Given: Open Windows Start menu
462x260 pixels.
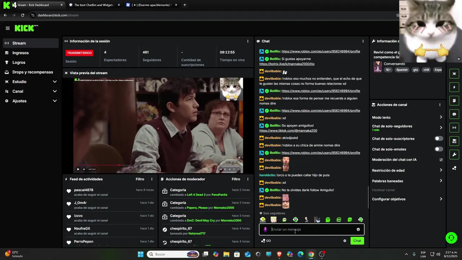Looking at the screenshot, I should [x=140, y=254].
